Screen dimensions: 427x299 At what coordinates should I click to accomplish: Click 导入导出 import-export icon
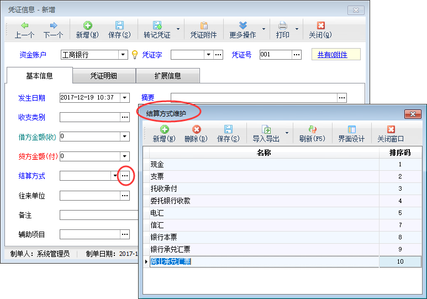pos(266,129)
